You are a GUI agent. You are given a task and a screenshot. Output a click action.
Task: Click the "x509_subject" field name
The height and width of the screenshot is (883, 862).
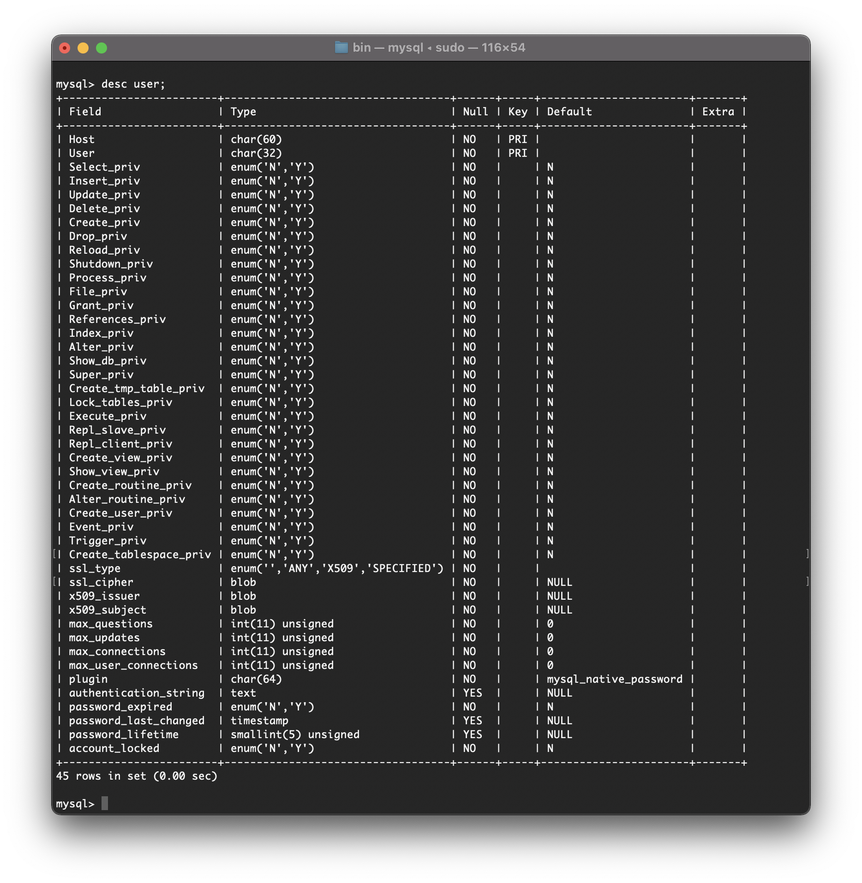click(108, 610)
